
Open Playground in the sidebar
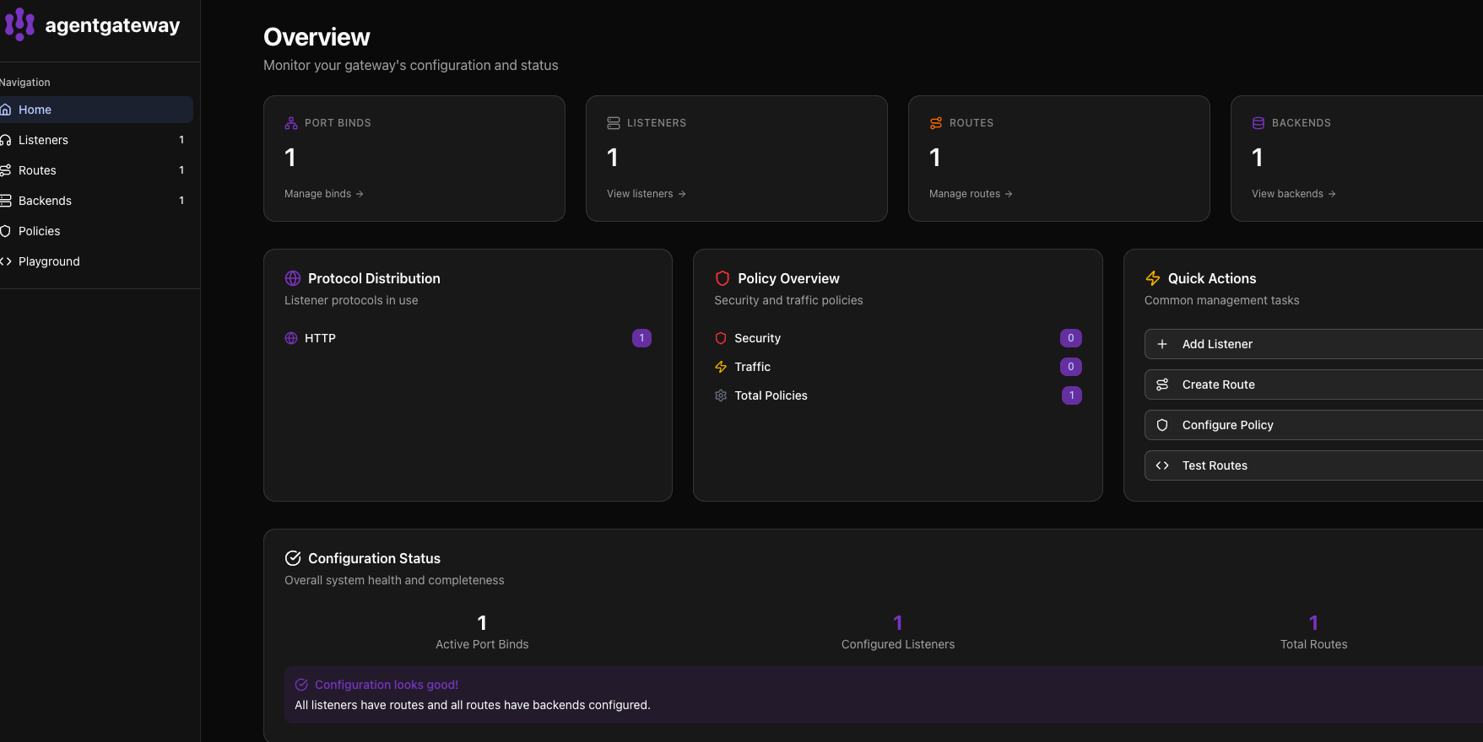96,261
